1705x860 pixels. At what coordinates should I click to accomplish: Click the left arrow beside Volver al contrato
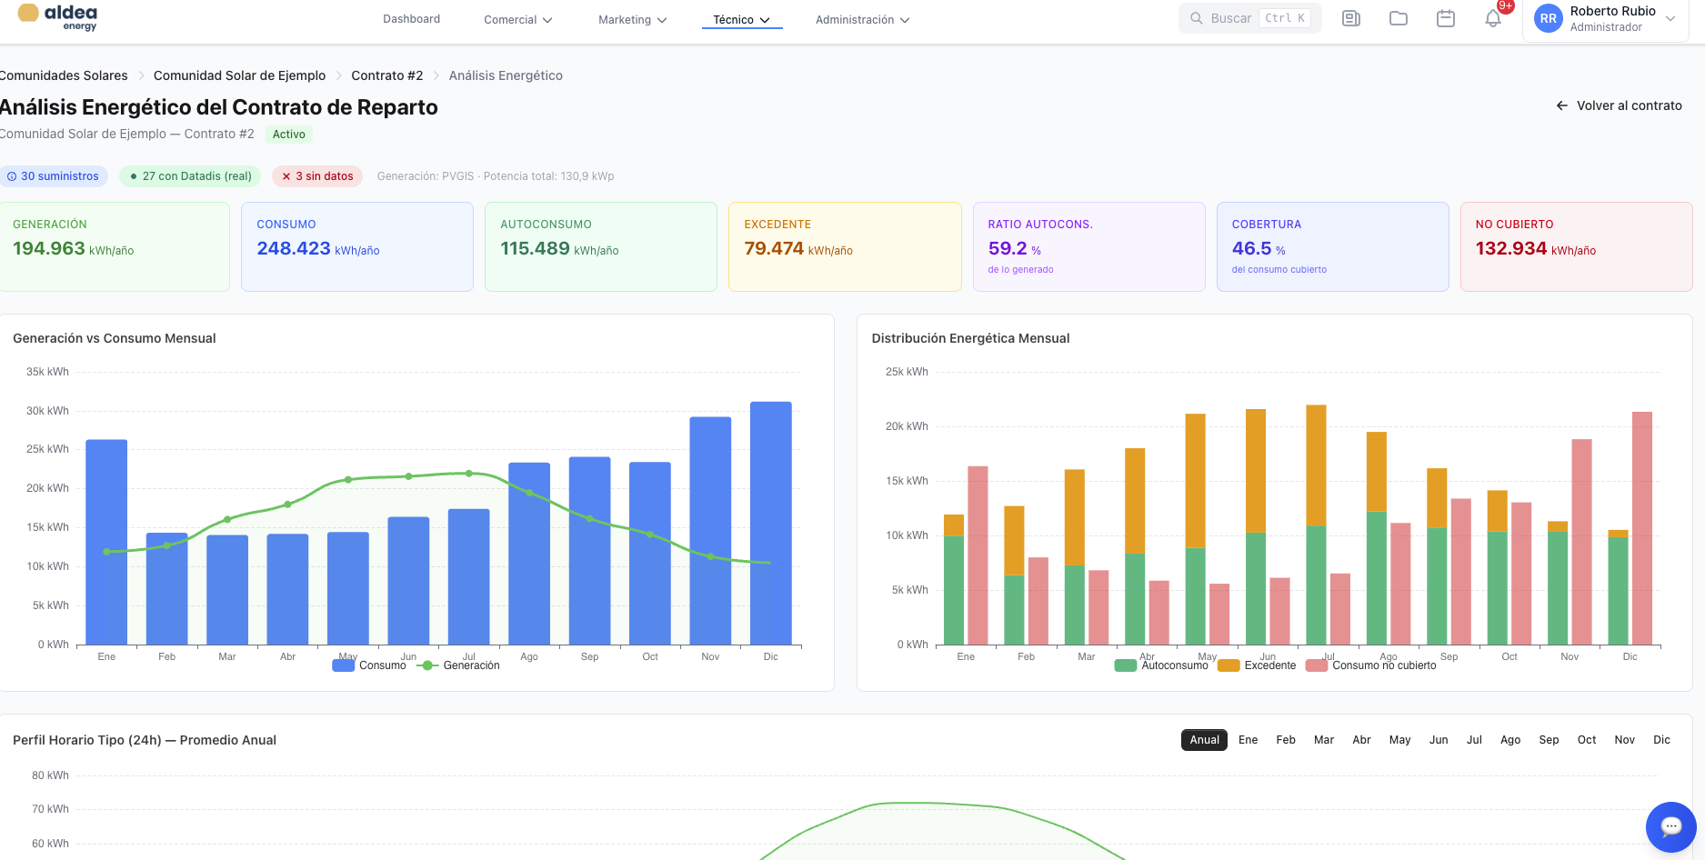(1561, 105)
